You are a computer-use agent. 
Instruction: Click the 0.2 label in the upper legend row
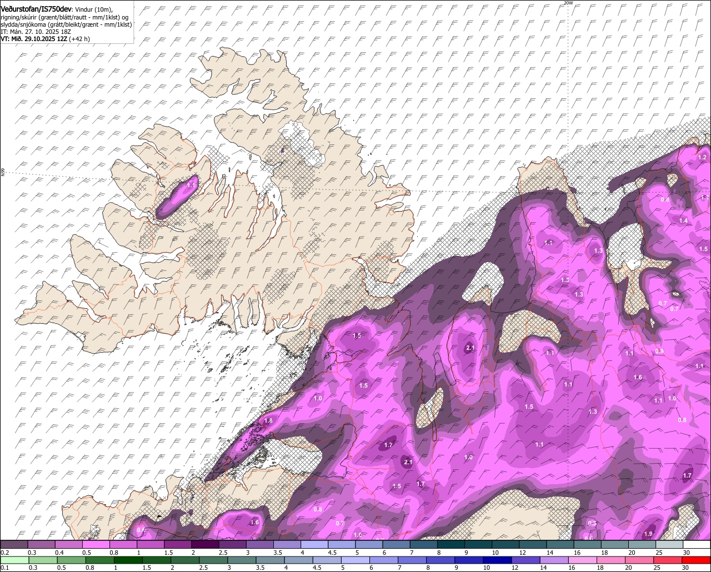tap(5, 553)
